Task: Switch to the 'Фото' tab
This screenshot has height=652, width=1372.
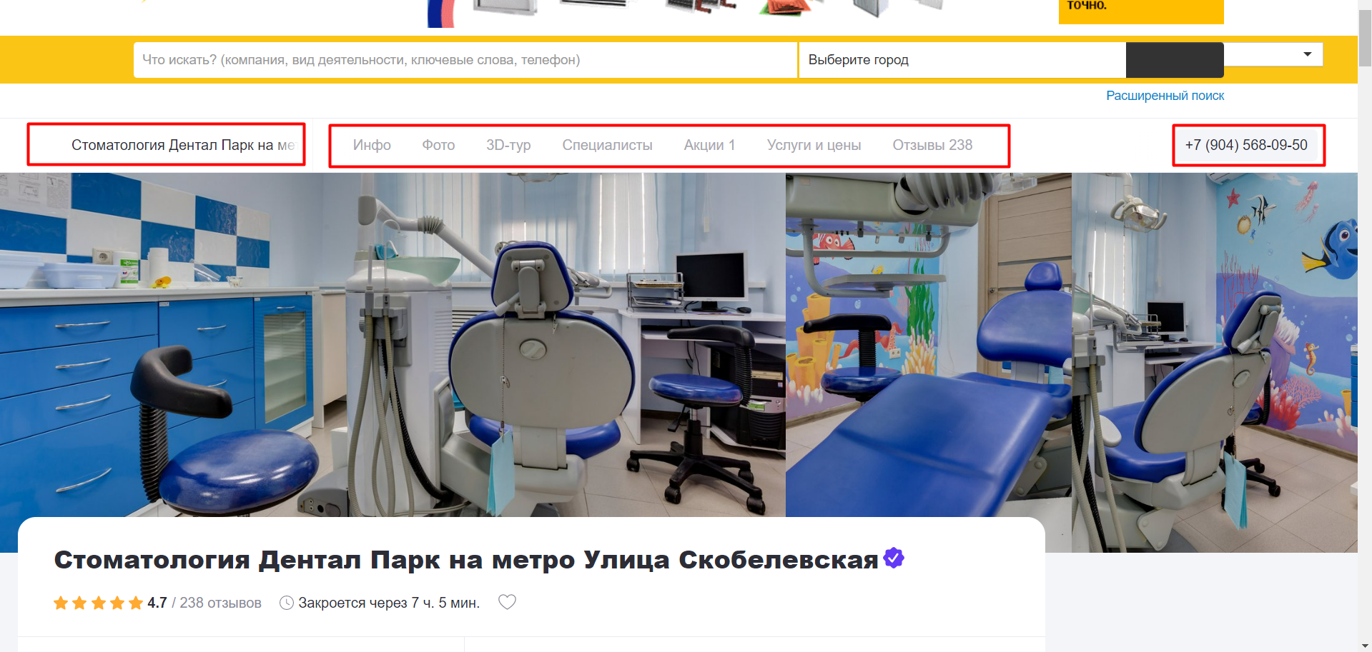Action: click(438, 145)
